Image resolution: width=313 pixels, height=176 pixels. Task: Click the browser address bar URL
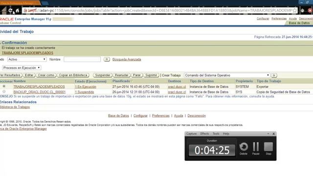[x=160, y=11]
